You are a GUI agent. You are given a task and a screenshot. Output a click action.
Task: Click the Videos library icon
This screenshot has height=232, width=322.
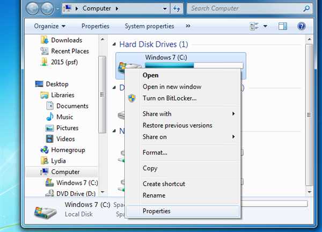click(x=50, y=139)
